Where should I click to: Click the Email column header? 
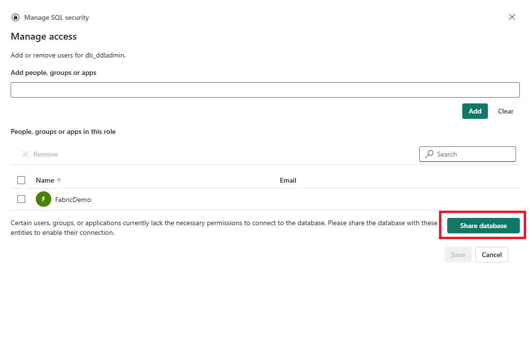click(x=288, y=180)
